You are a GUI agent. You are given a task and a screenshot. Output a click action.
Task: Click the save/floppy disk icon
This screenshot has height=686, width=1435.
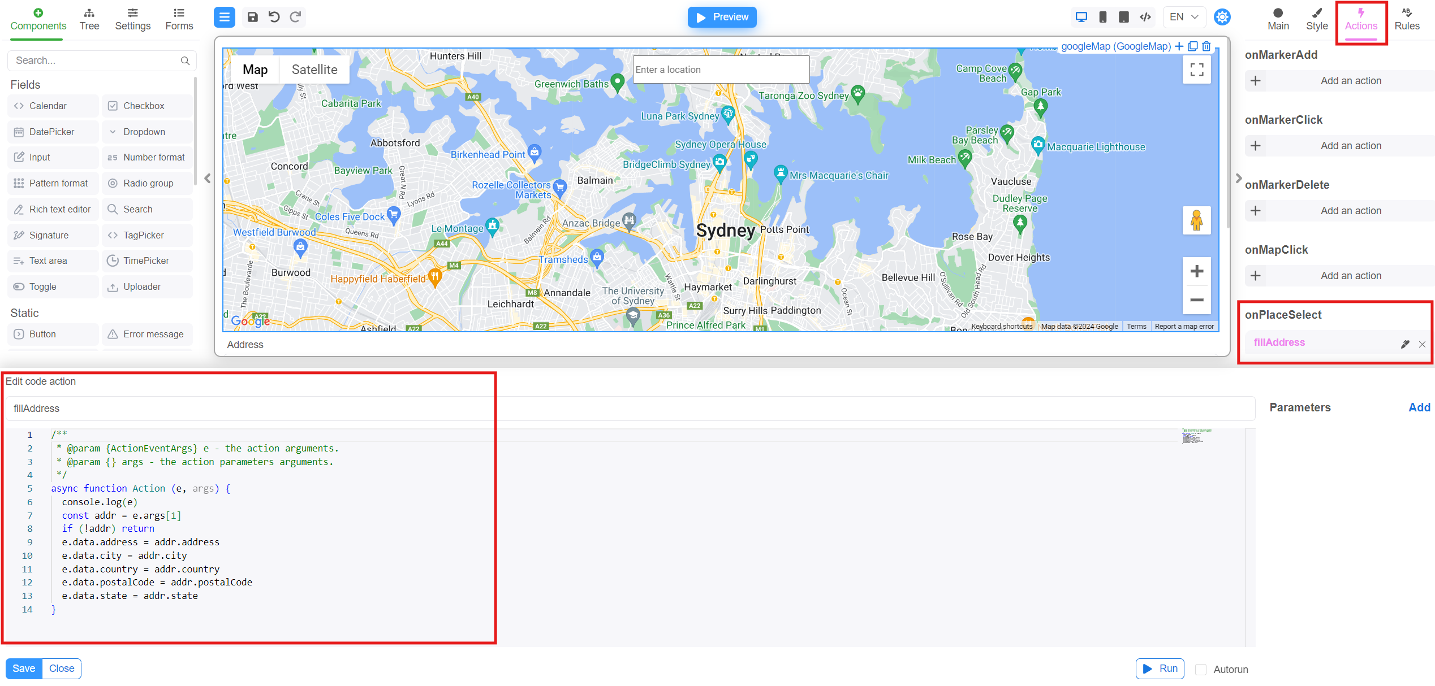(x=253, y=16)
